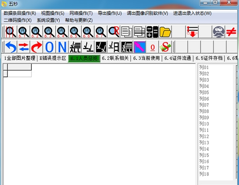
Task: Switch to the 1全部图片整理 tab
Action: click(x=20, y=58)
